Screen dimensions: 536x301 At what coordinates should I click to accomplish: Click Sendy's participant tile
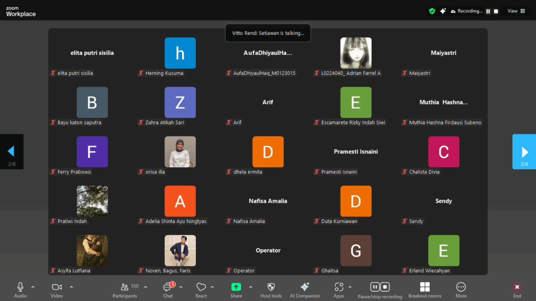tap(444, 201)
